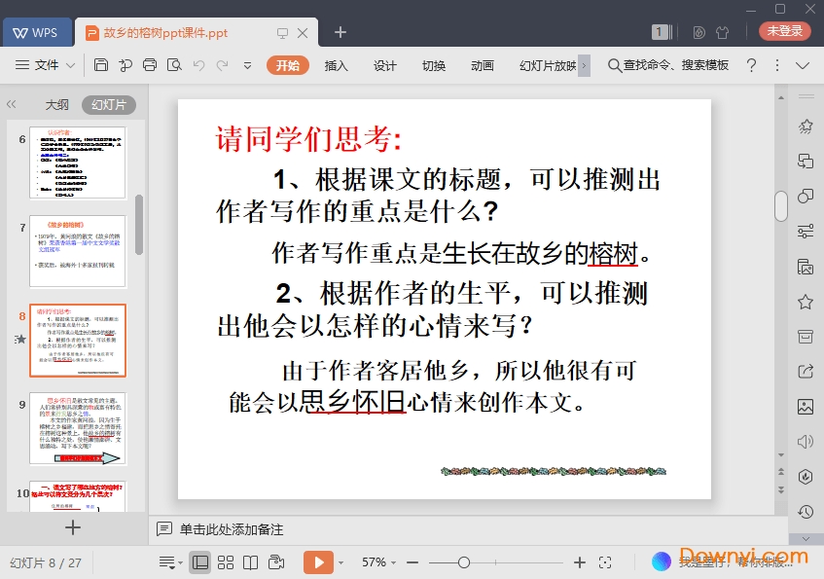Switch to the 动画 ribbon tab

click(482, 65)
